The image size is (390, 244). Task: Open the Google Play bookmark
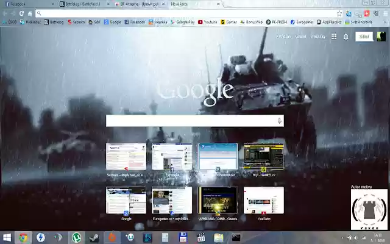point(183,22)
